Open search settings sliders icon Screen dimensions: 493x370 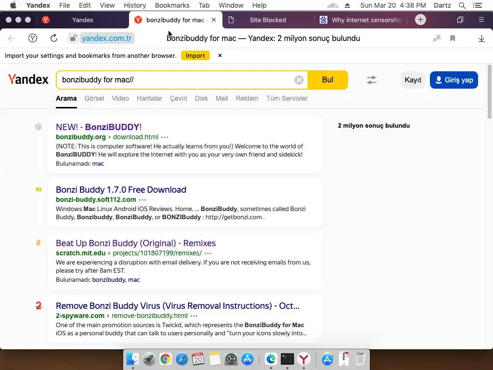(371, 80)
